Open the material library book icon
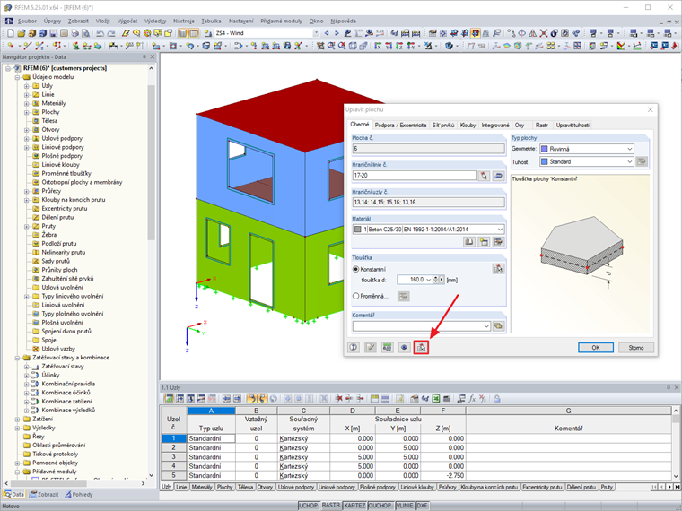The image size is (682, 511). coord(468,242)
